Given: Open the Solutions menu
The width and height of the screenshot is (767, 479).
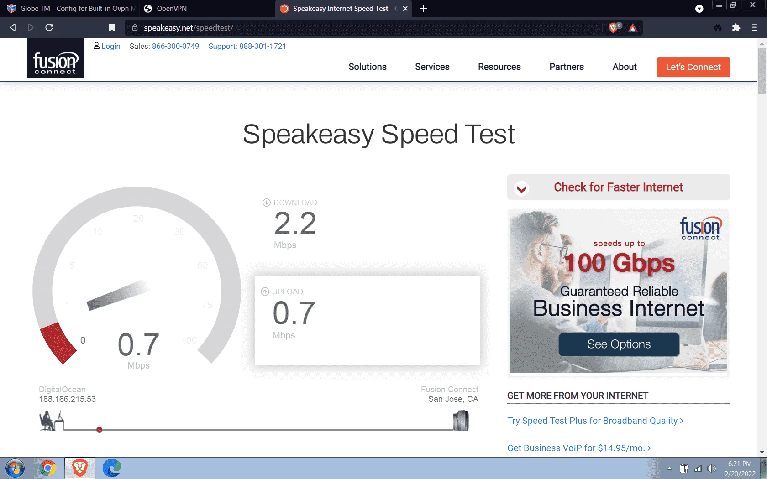Looking at the screenshot, I should click(x=368, y=67).
